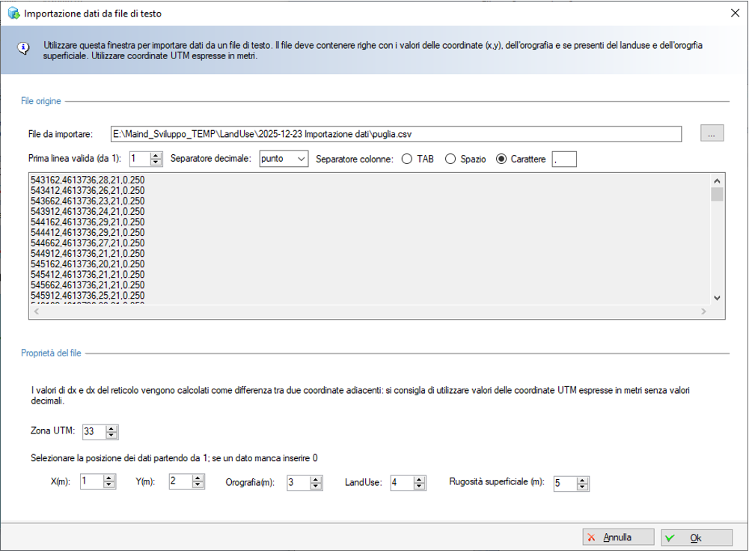Click the File da importare path field
The height and width of the screenshot is (551, 749).
[395, 134]
